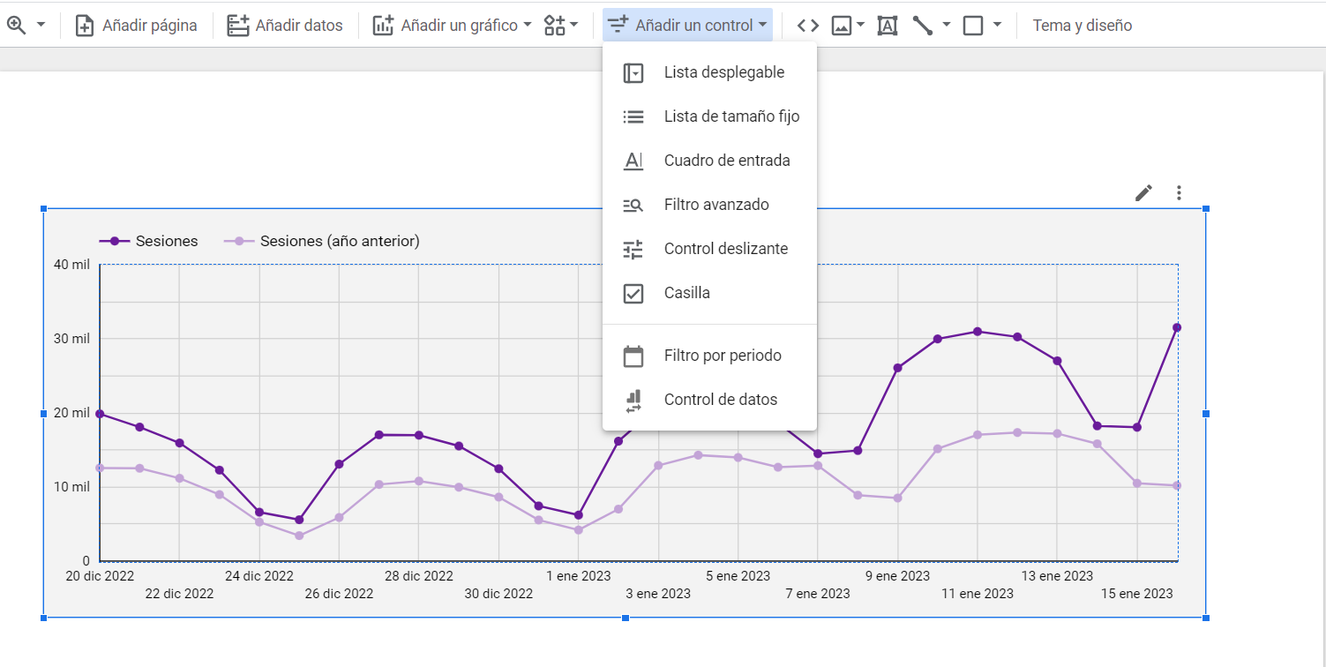Open Tema y diseño panel

tap(1082, 26)
